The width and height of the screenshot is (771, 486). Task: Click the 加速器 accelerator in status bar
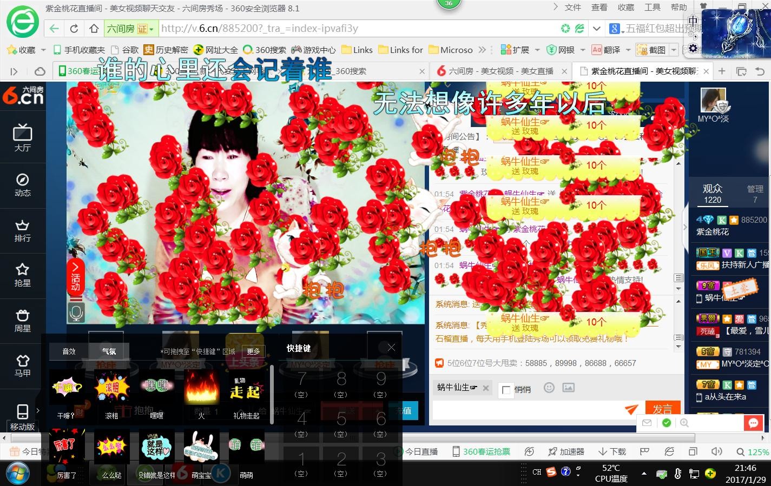tap(566, 451)
